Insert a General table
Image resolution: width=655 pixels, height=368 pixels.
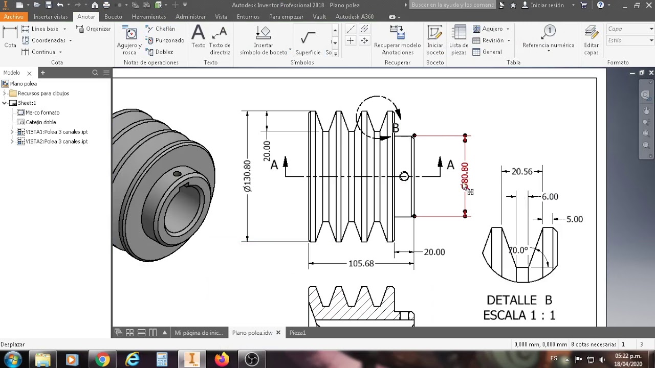487,52
